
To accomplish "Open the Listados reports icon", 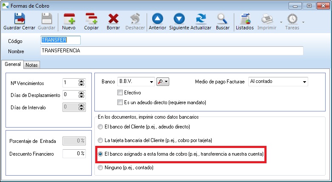I will pos(245,19).
